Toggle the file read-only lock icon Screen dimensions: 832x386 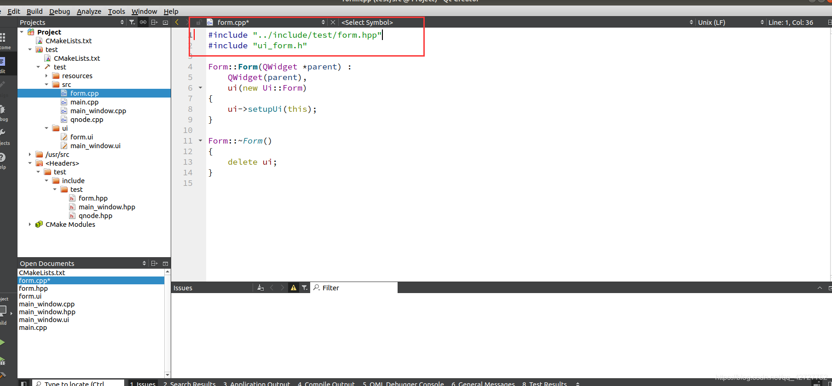pyautogui.click(x=199, y=22)
